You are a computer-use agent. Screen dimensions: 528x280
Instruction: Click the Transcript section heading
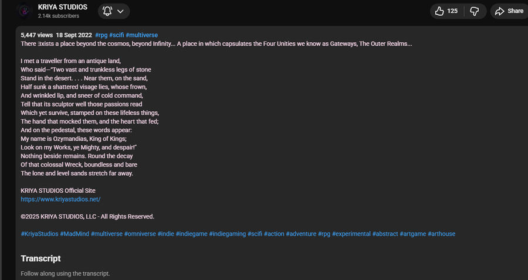[x=40, y=258]
